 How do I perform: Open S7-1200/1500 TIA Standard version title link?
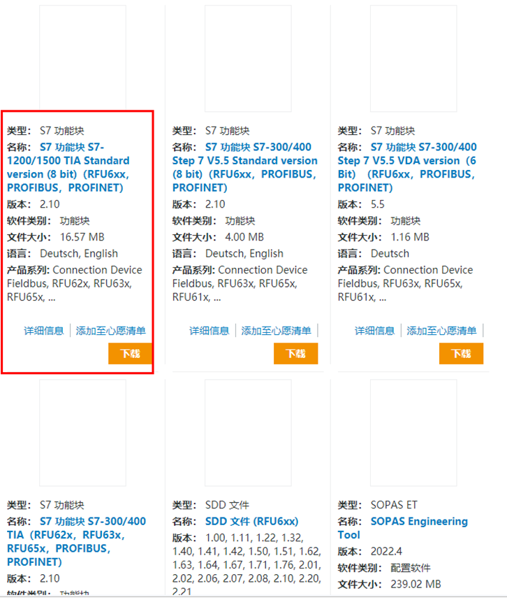coord(68,167)
